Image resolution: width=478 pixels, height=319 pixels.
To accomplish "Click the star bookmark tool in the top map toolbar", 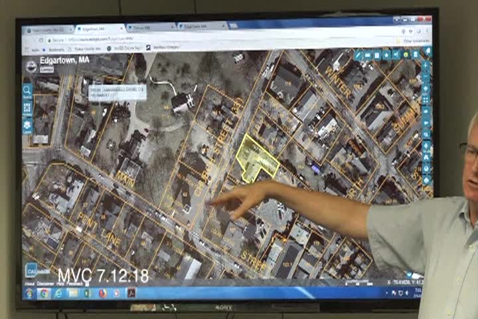I will point(386,55).
